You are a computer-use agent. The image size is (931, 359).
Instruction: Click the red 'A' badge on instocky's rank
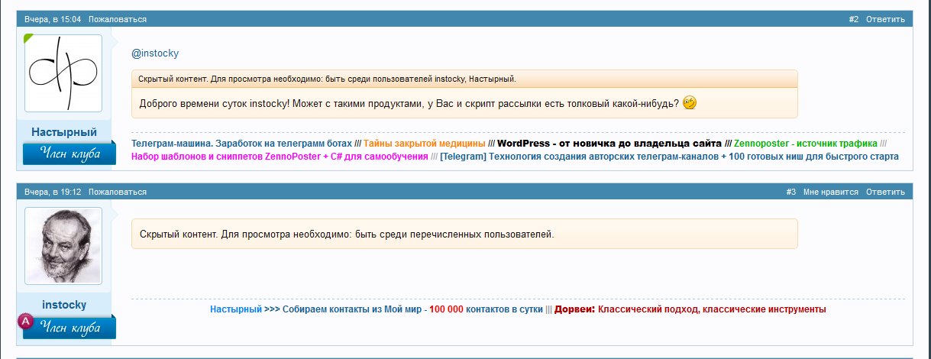(25, 322)
